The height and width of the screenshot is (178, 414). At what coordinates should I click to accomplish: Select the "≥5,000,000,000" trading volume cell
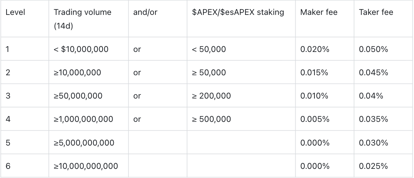coord(84,143)
